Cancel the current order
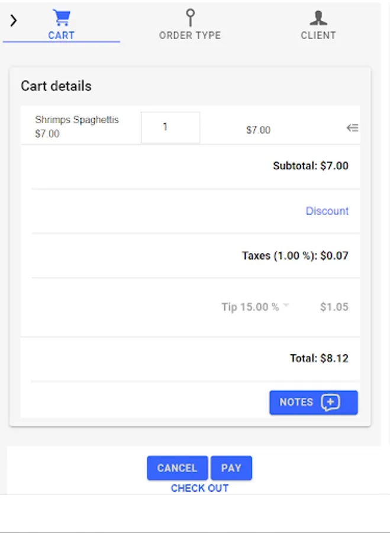Screen dimensions: 390x533 pos(177,468)
